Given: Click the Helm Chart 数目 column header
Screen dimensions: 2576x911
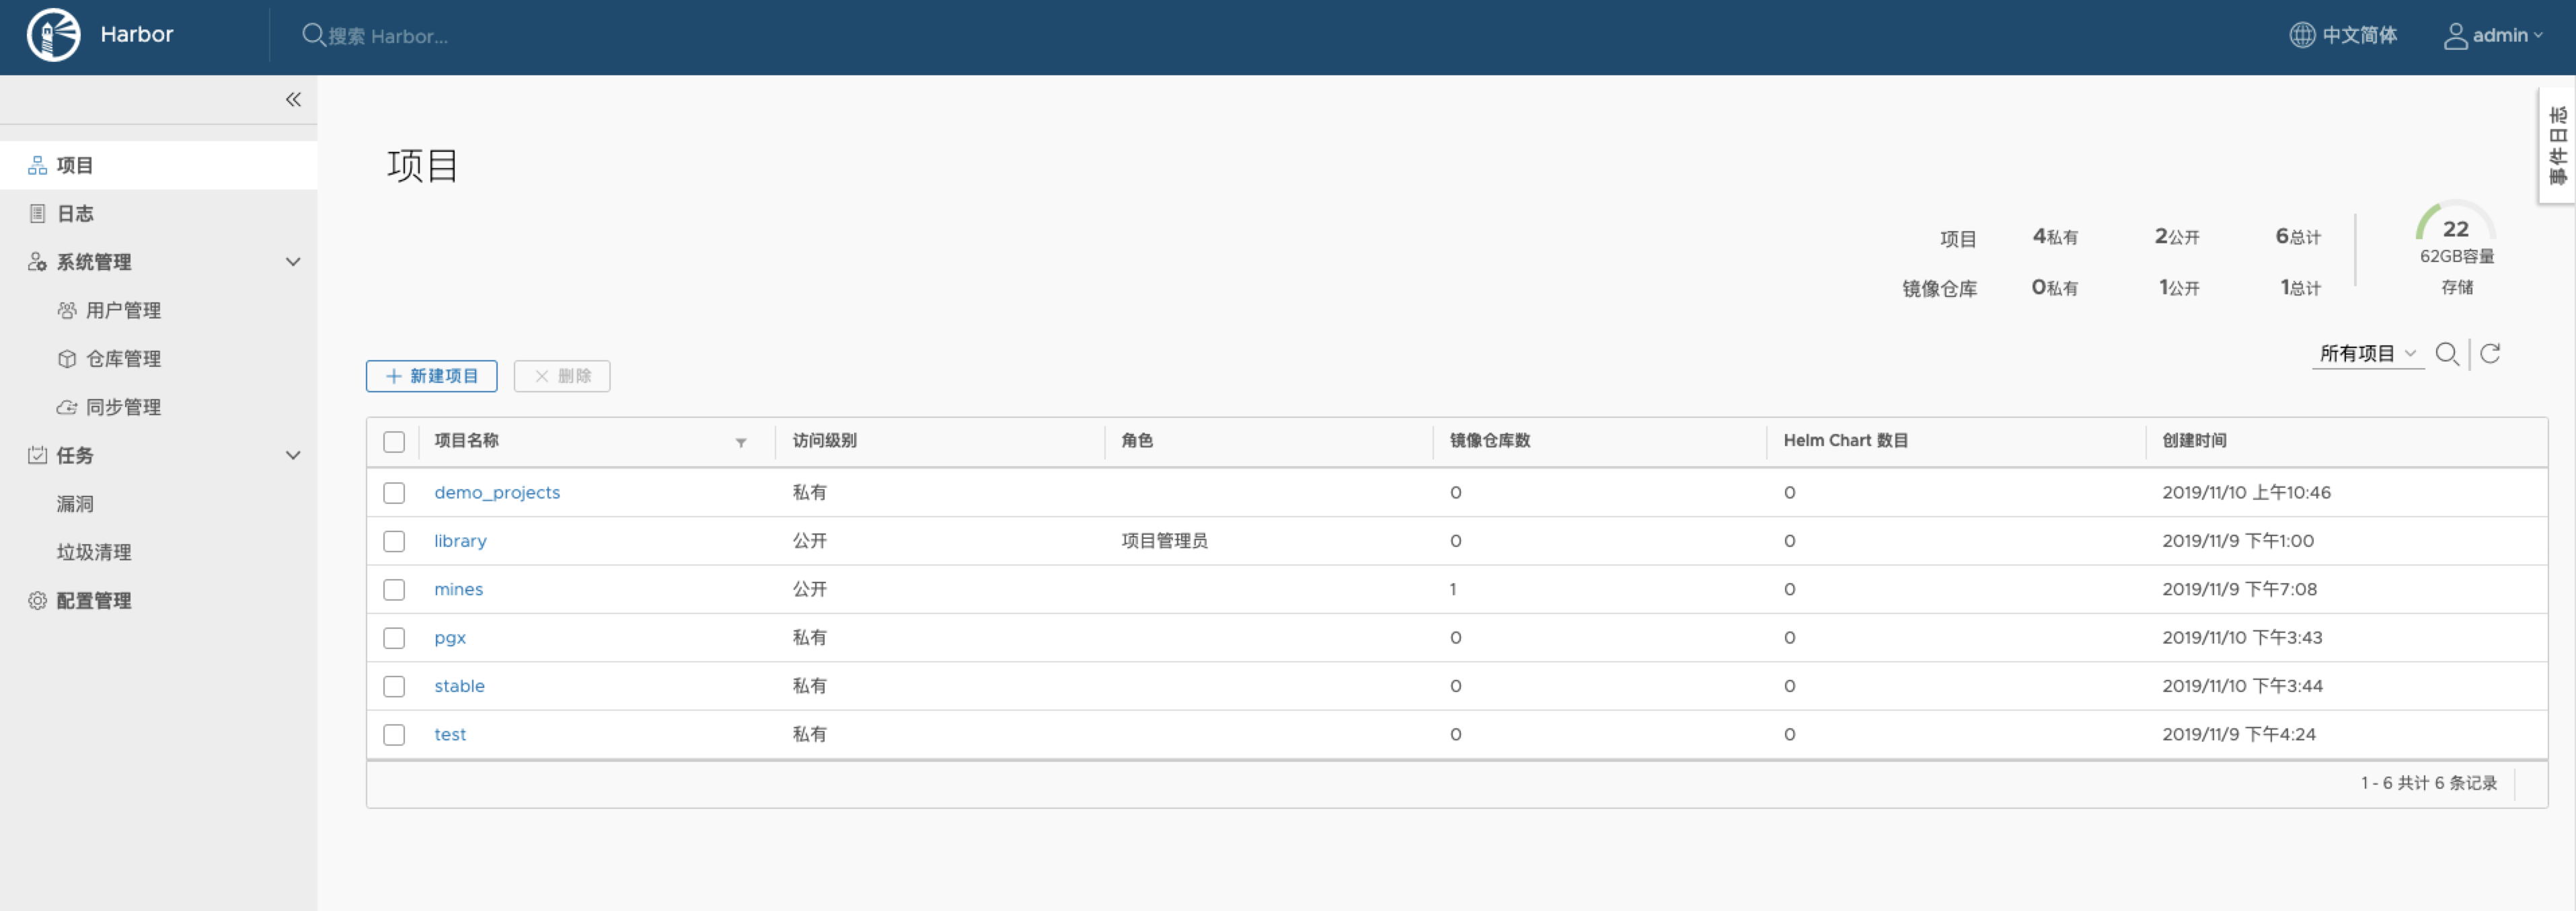Looking at the screenshot, I should [x=1845, y=441].
